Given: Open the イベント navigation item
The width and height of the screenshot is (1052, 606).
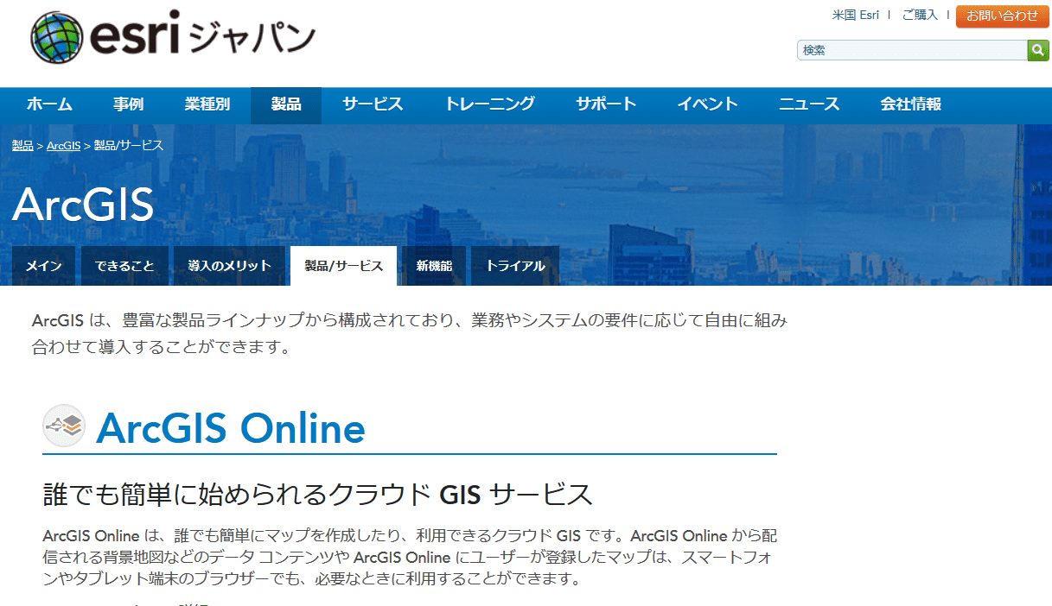Looking at the screenshot, I should [x=707, y=104].
